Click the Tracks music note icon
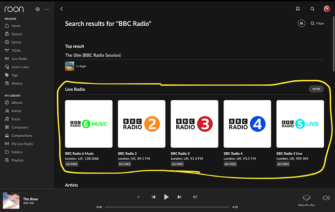Screen dimensions: 335x212 point(7,119)
